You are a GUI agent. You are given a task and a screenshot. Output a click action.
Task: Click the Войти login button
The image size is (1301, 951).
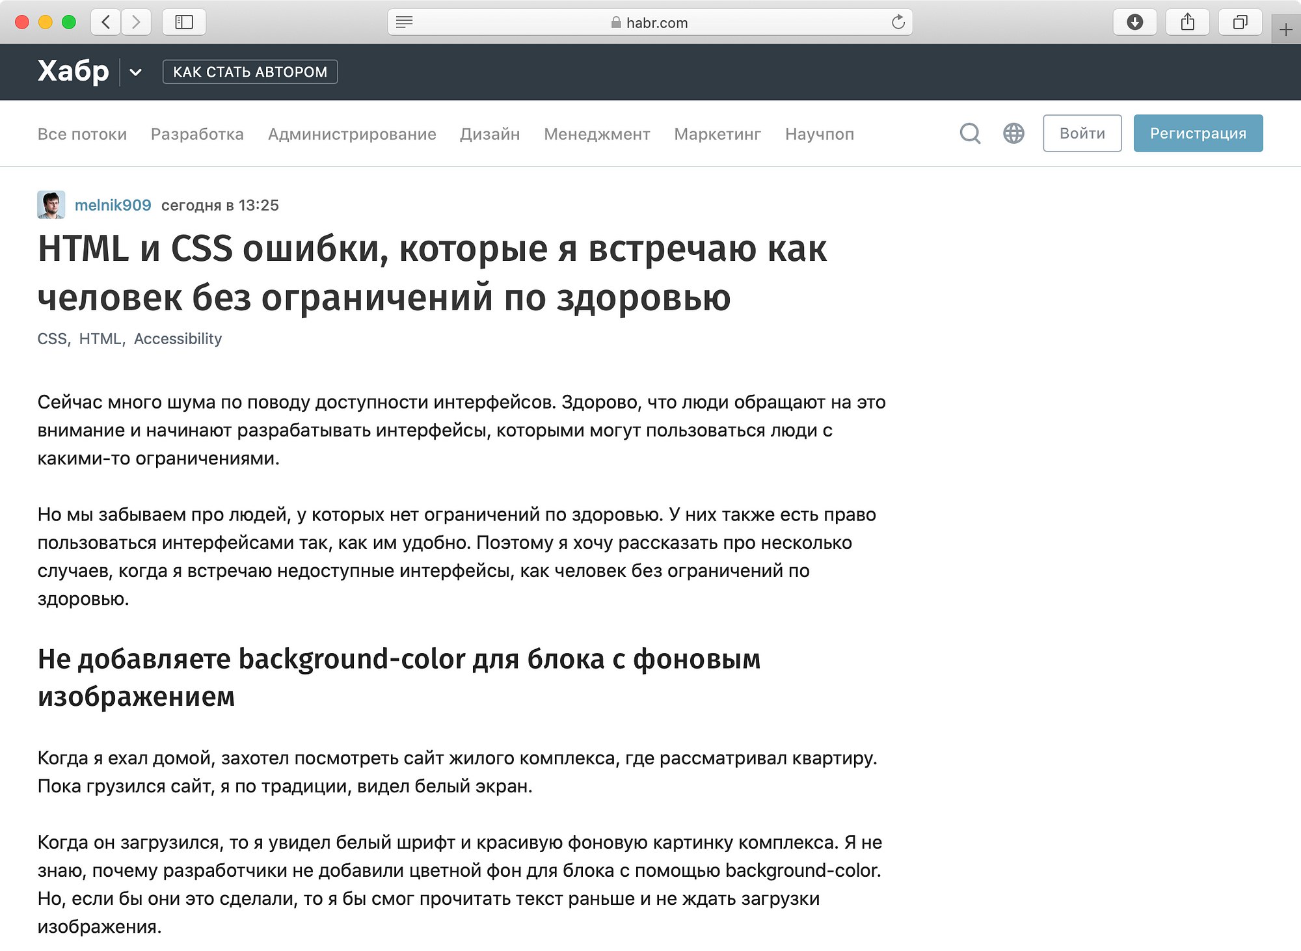click(x=1082, y=133)
